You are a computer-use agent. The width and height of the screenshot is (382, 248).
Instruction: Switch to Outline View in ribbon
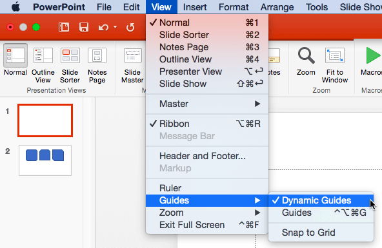click(43, 65)
